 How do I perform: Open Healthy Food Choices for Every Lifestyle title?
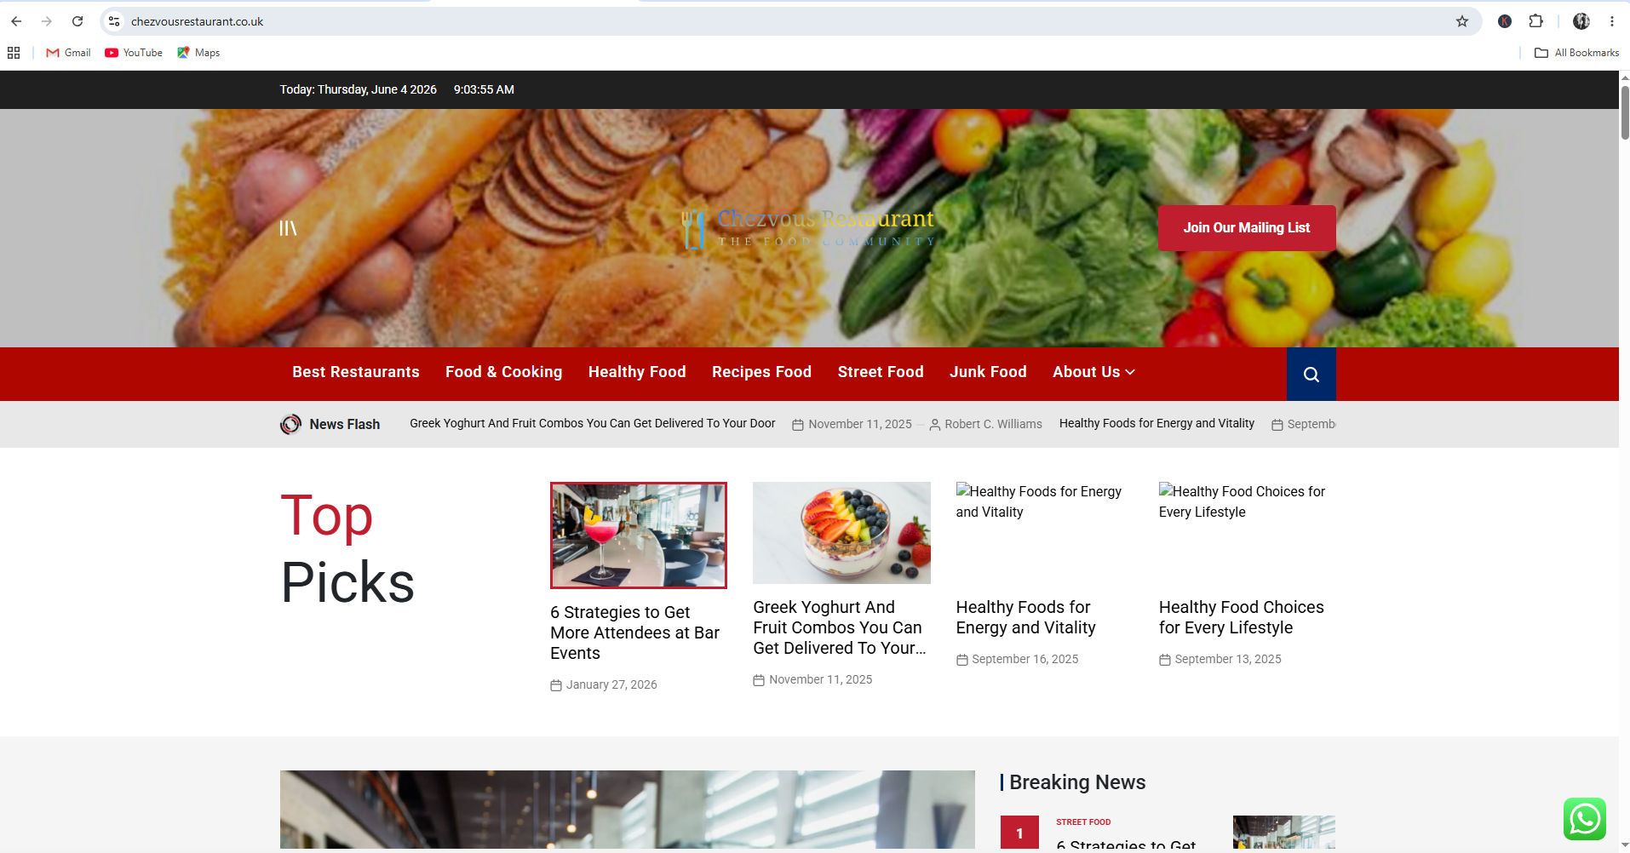[1241, 617]
